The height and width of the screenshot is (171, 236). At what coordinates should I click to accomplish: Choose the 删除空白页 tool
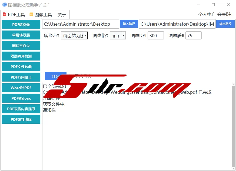21,46
